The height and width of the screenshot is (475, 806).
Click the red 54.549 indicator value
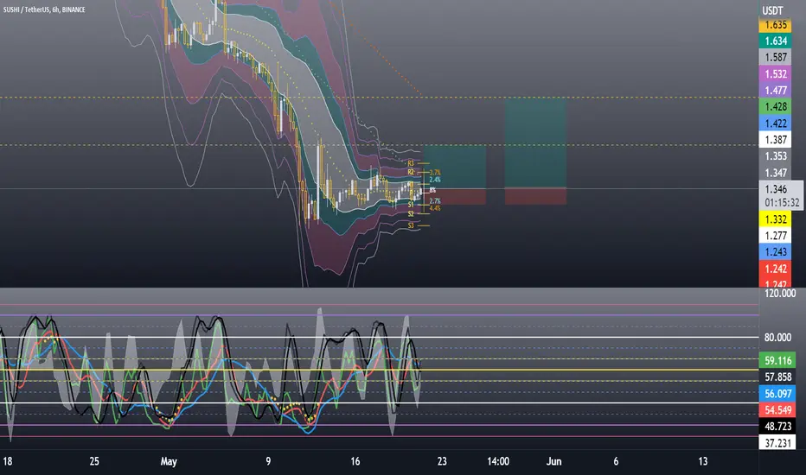coord(777,409)
